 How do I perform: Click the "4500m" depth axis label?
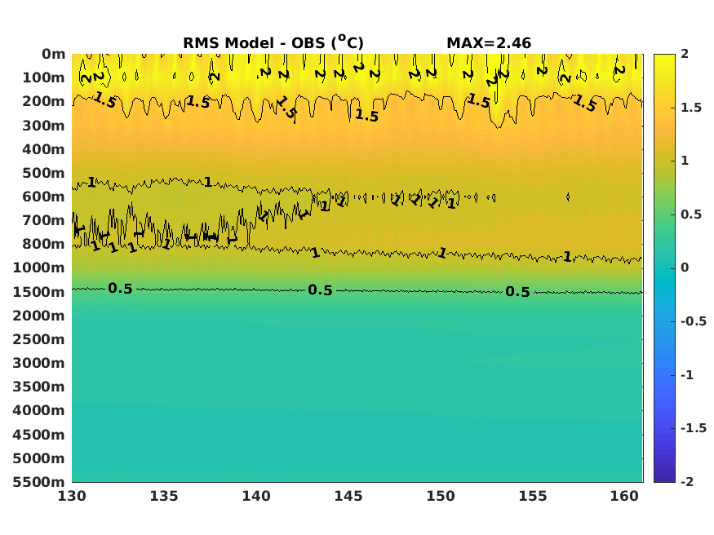(39, 435)
